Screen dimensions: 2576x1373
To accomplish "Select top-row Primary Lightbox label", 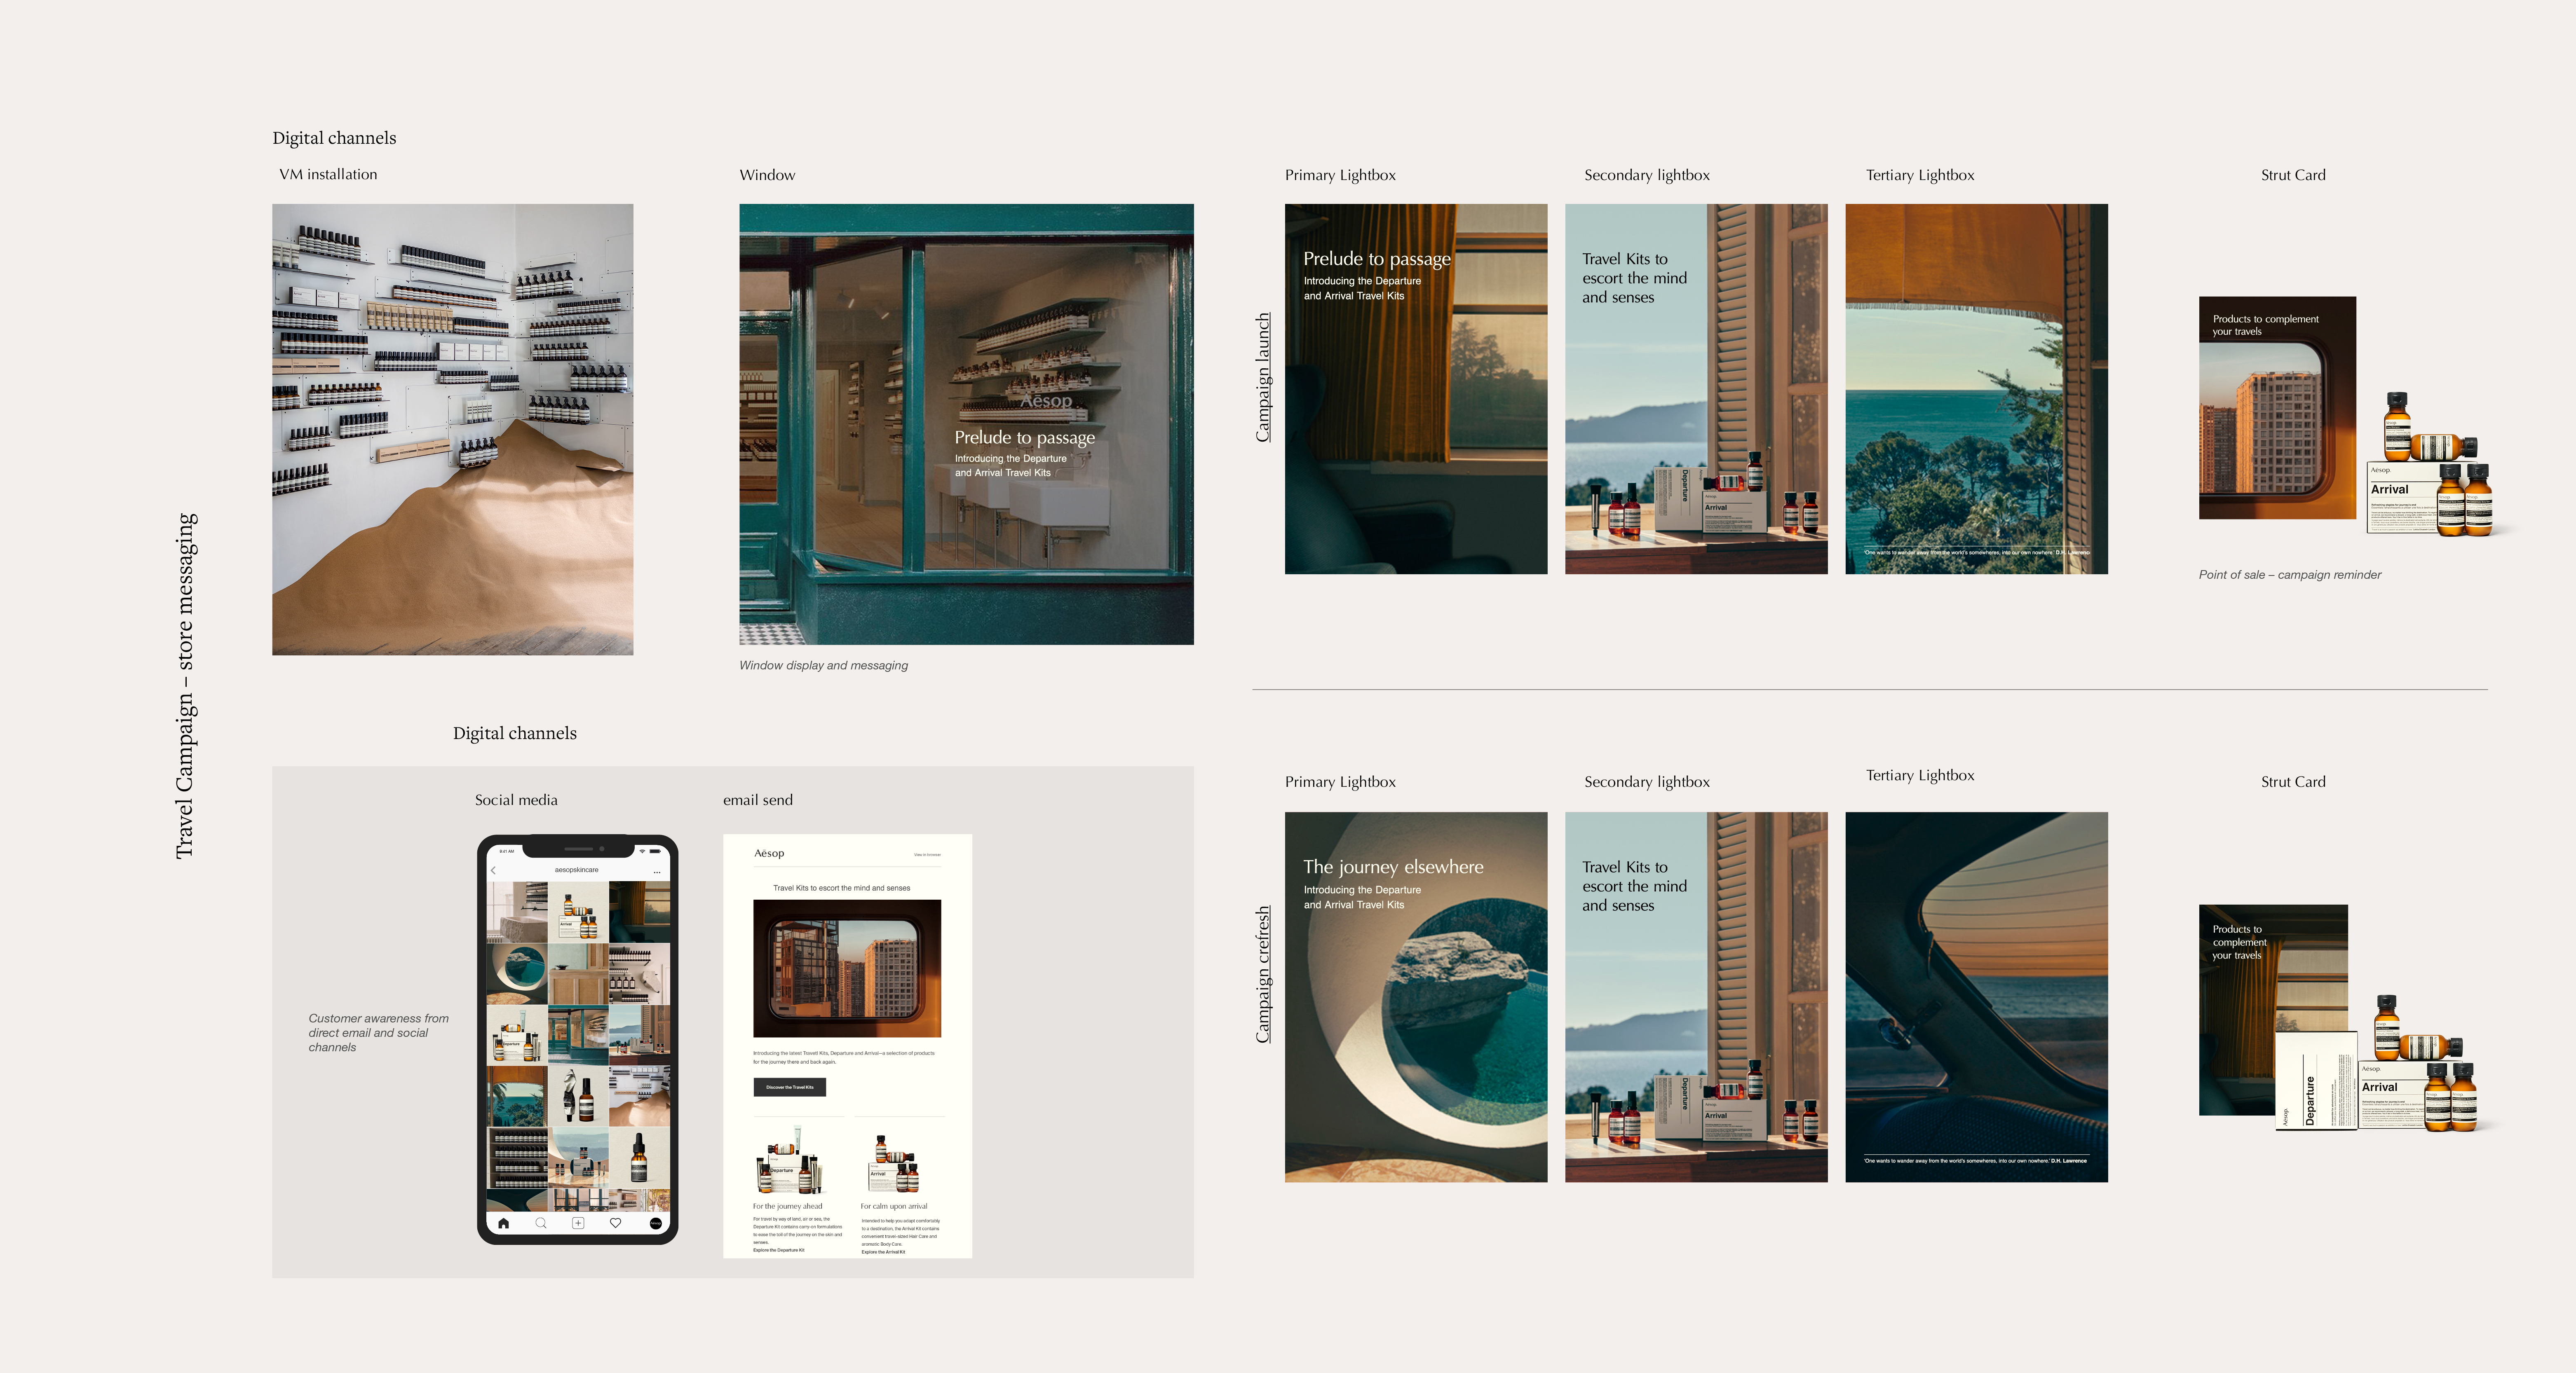I will coord(1340,175).
